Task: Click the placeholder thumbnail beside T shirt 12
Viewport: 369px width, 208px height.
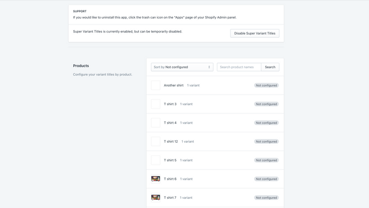Action: coord(156,142)
